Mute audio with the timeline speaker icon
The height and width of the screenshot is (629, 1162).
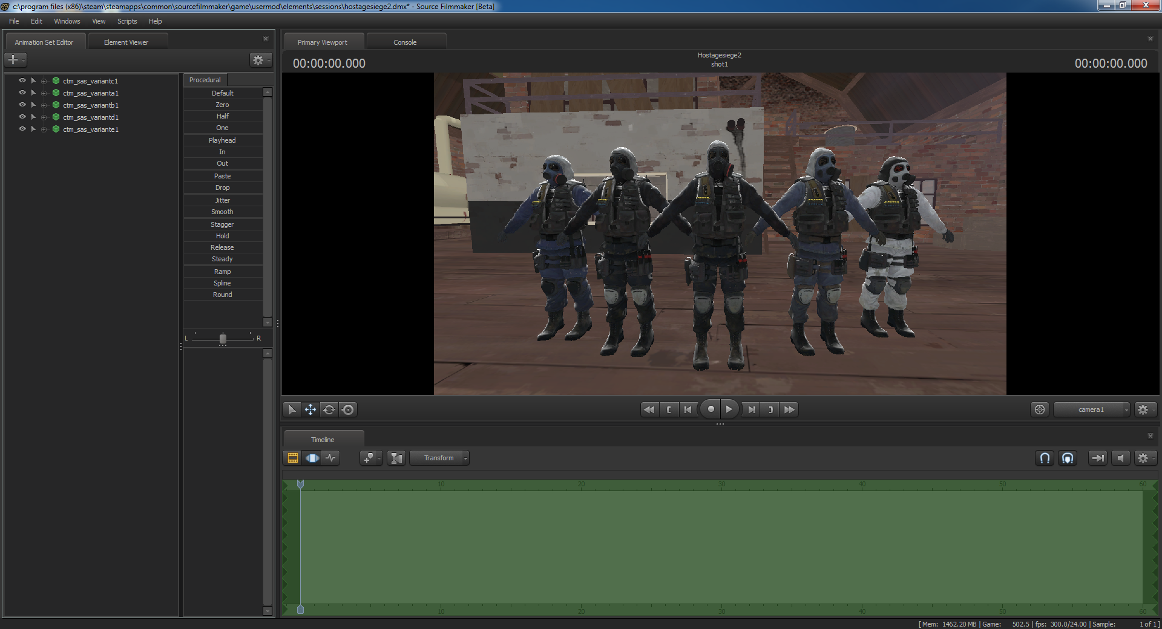(1120, 458)
